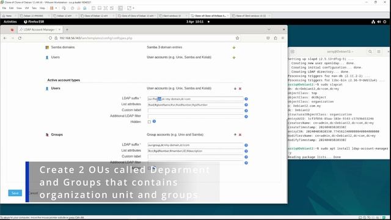
Task: Focus the Firefox address bar
Action: (x=145, y=38)
